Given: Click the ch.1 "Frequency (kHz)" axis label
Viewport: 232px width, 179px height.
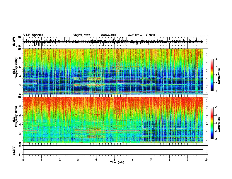Looking at the screenshot, I should pyautogui.click(x=16, y=68).
